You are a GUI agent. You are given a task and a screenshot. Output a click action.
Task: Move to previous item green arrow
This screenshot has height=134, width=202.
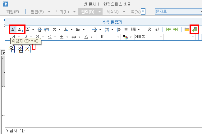[x=168, y=29]
